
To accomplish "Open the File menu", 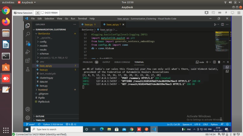I will (x=33, y=19).
